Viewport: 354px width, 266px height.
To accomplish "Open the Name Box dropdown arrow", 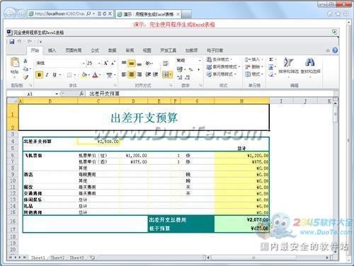I will click(x=57, y=94).
